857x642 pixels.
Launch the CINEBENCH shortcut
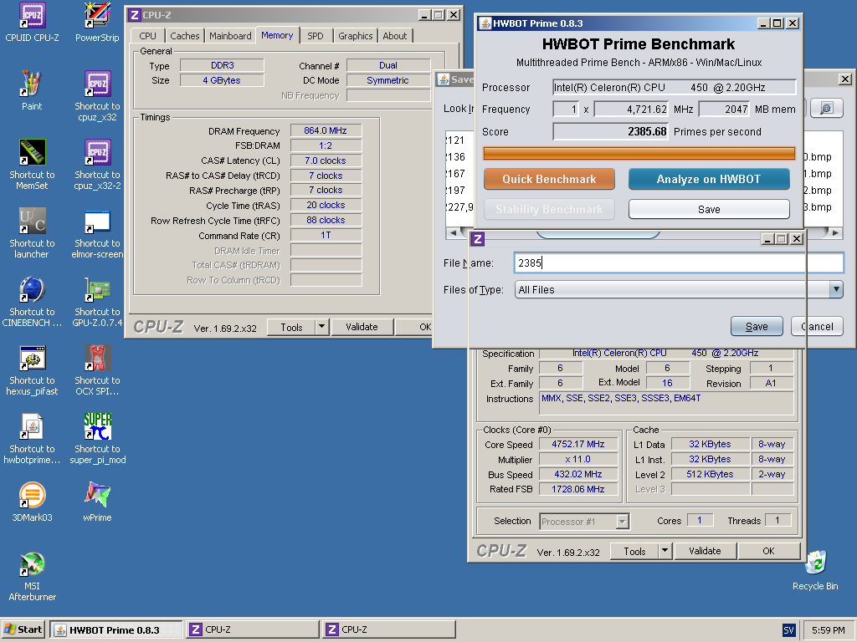32,301
